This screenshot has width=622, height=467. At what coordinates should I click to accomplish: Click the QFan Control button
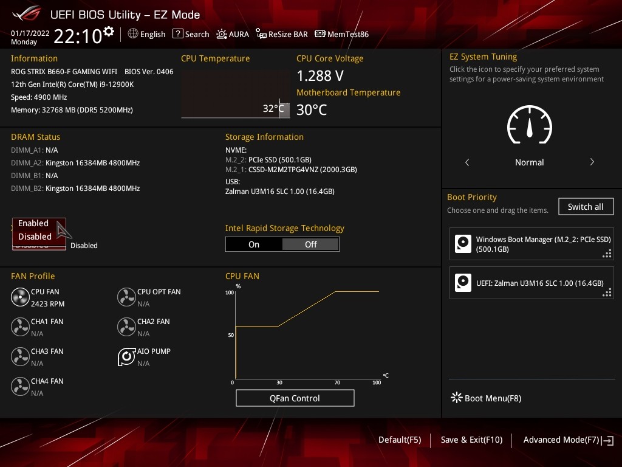[295, 398]
